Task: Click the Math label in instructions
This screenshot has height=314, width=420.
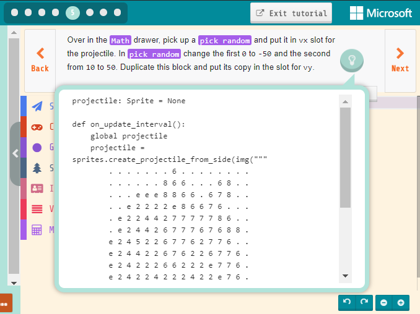Action: (x=120, y=40)
